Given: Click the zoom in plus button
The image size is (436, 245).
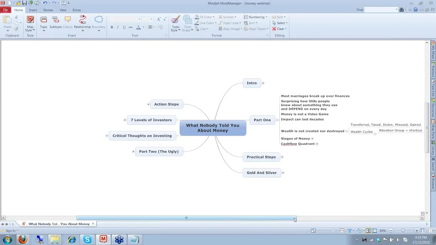Looking at the screenshot, I should (416, 231).
